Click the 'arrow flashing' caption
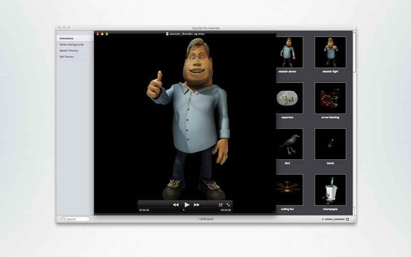411x257 pixels. click(330, 117)
